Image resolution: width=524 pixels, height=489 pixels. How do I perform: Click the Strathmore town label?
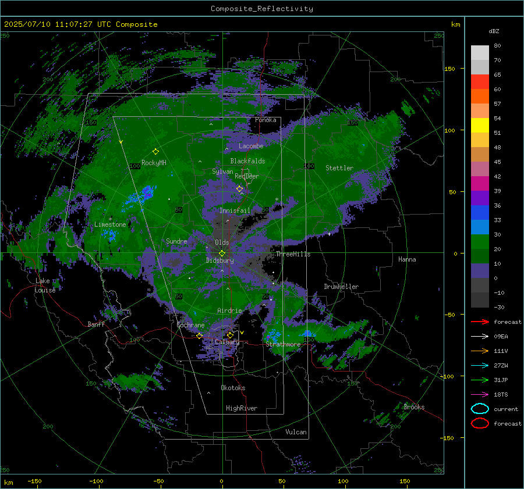click(283, 344)
